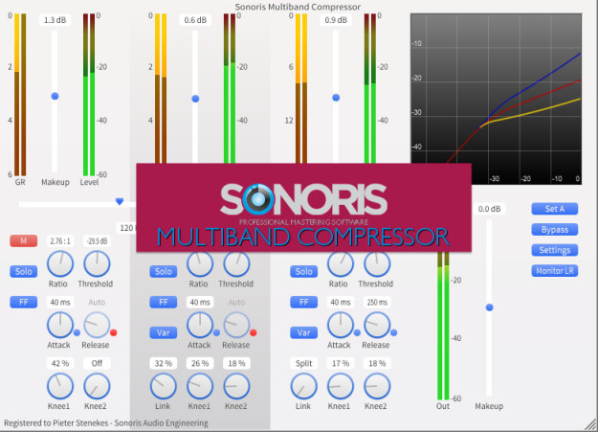This screenshot has height=432, width=598.
Task: Click the 32 % link value field
Action: tap(164, 363)
